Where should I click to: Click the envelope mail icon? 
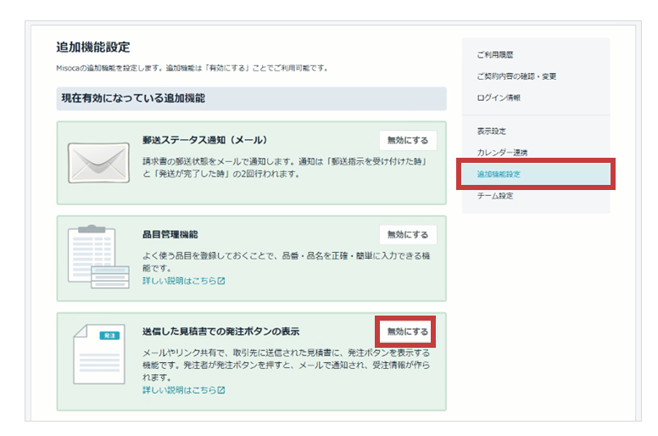pyautogui.click(x=98, y=163)
